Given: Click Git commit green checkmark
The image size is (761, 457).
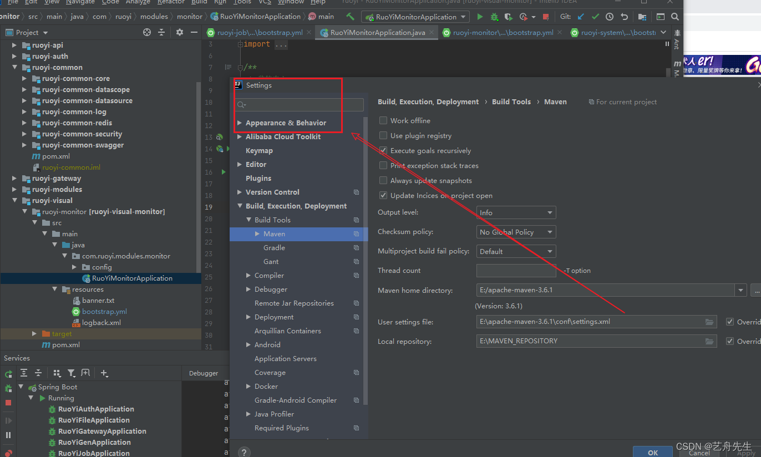Looking at the screenshot, I should coord(595,17).
